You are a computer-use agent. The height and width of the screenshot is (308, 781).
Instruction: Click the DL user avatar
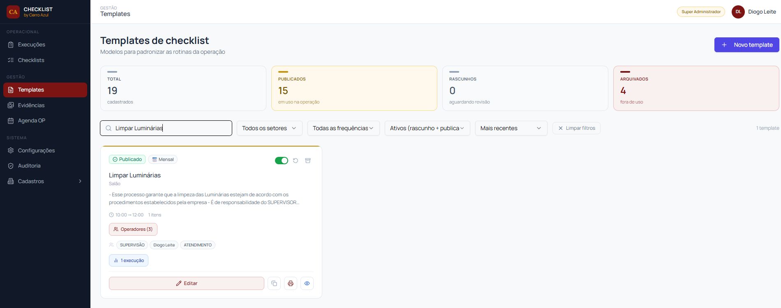(x=738, y=12)
